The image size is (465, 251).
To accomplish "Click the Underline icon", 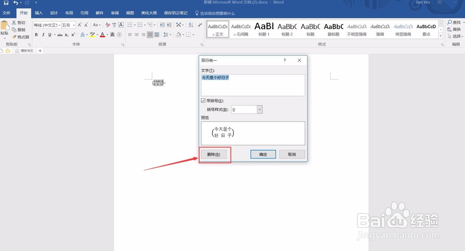I will [x=50, y=35].
